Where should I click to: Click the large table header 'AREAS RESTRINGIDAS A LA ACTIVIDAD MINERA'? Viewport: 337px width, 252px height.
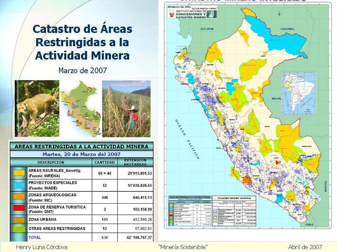(x=81, y=147)
